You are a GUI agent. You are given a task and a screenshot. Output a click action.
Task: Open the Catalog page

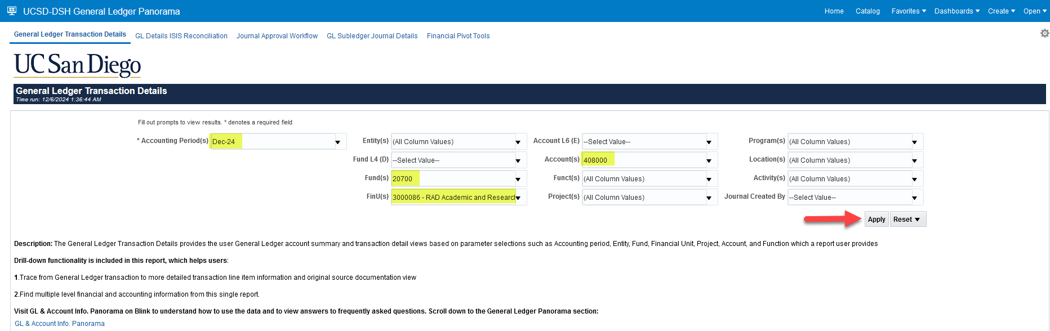(867, 11)
